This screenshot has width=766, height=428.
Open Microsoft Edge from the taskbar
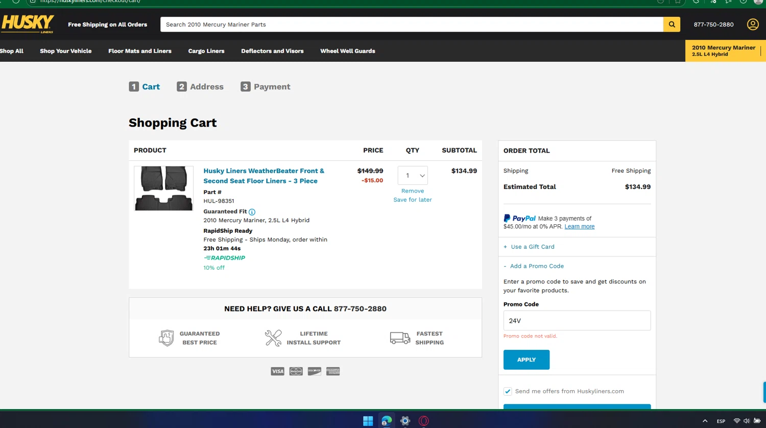click(387, 421)
